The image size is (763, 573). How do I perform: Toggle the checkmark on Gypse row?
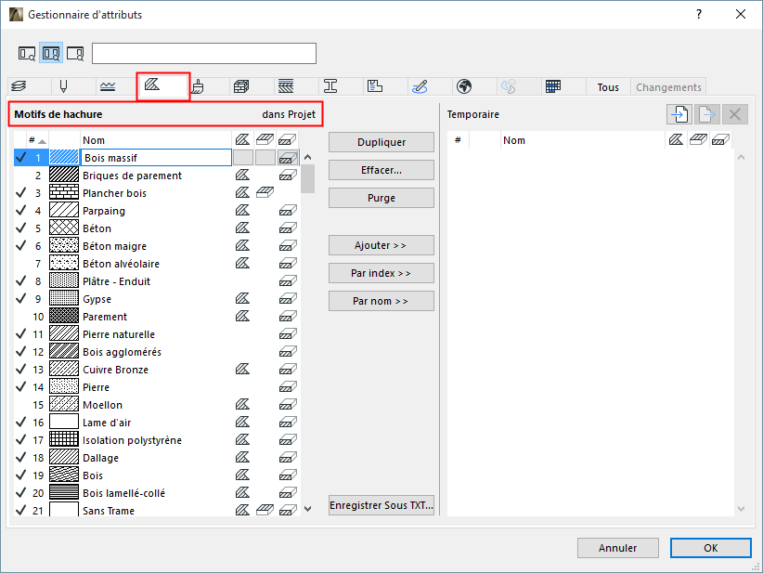tap(21, 298)
